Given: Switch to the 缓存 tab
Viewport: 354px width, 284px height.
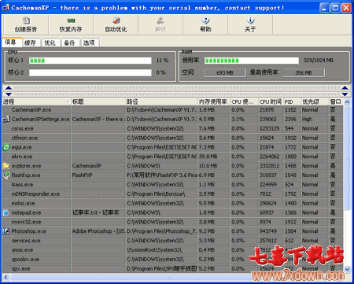Looking at the screenshot, I should click(x=31, y=42).
